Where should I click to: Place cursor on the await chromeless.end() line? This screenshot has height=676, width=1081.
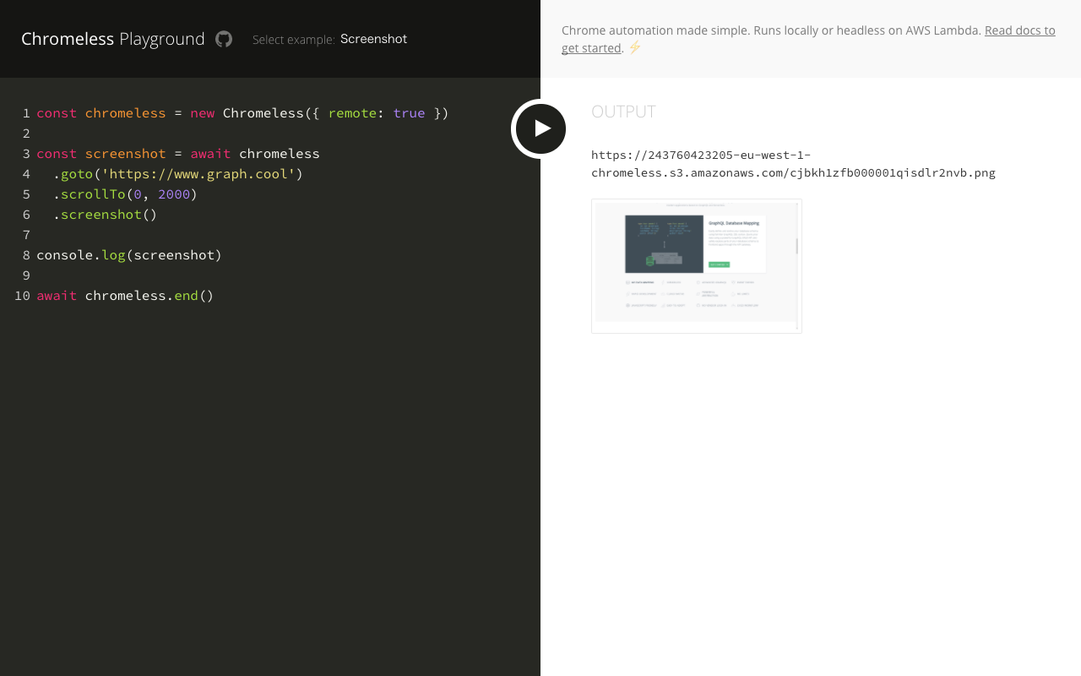(x=125, y=296)
